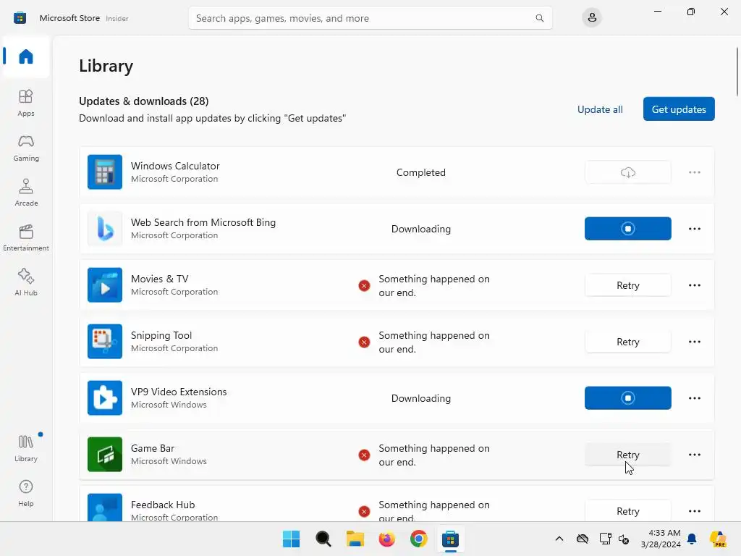The image size is (741, 556).
Task: Click the Update all link
Action: pyautogui.click(x=600, y=109)
